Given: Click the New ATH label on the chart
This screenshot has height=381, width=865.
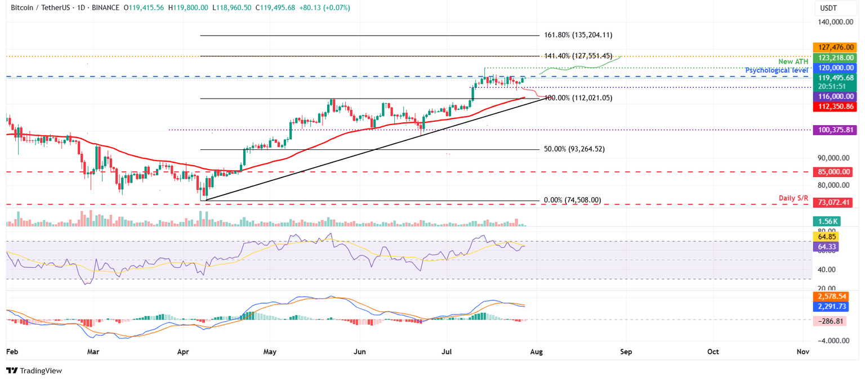Looking at the screenshot, I should pyautogui.click(x=793, y=61).
